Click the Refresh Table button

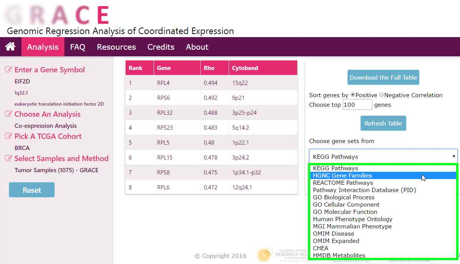point(383,123)
